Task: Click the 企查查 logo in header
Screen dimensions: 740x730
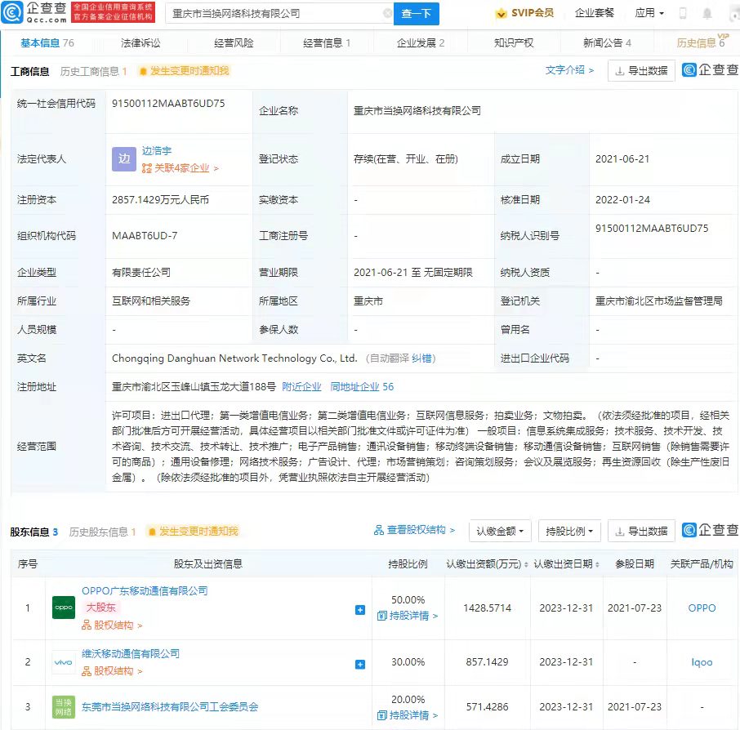Action: point(35,13)
